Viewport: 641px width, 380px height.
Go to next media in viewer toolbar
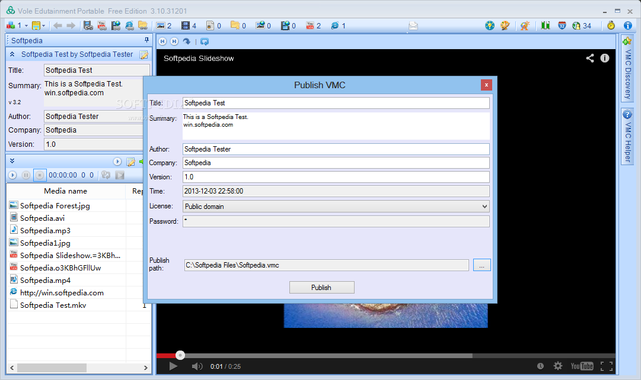click(174, 41)
